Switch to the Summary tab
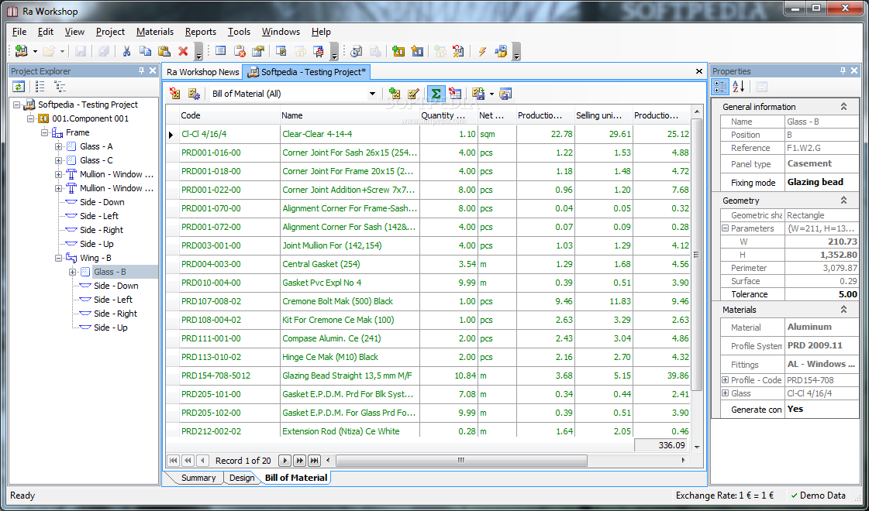869x511 pixels. pos(198,478)
